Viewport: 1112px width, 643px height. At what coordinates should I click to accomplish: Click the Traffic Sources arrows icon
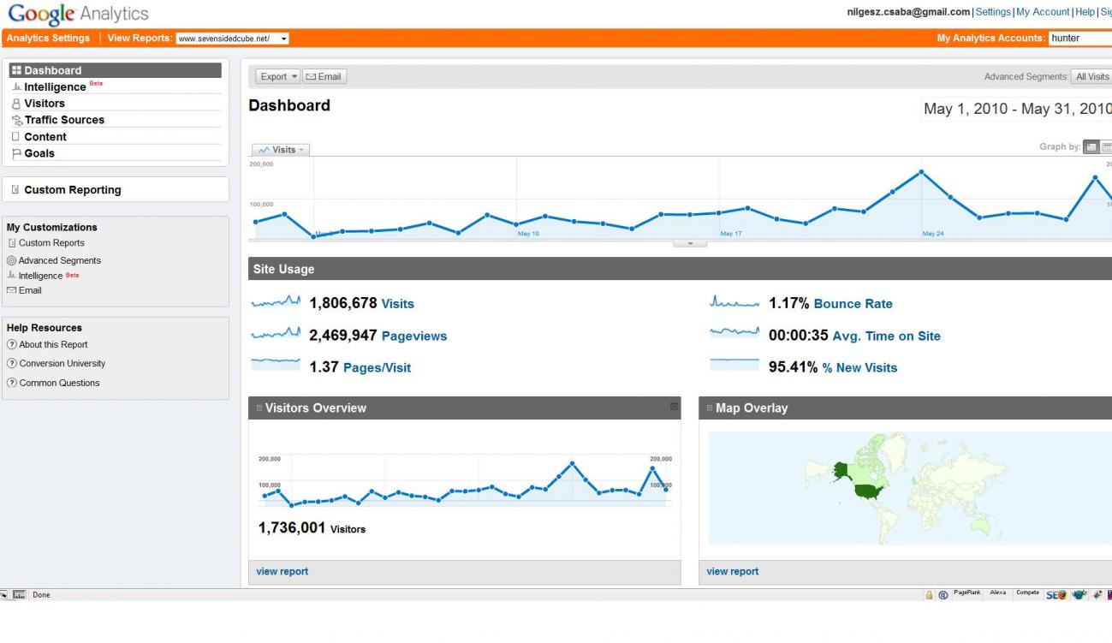pos(16,121)
